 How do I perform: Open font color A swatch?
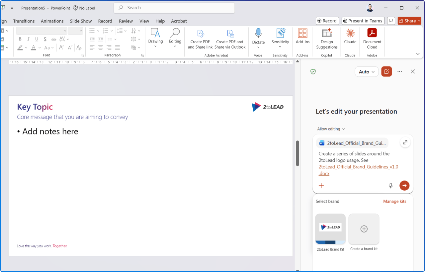34,47
